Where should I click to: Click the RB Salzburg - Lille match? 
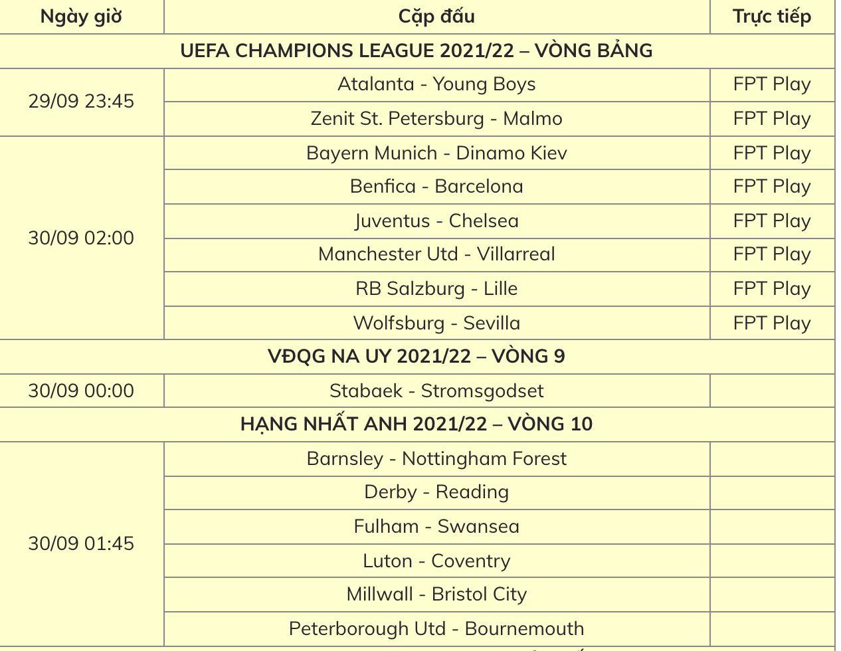(x=436, y=289)
